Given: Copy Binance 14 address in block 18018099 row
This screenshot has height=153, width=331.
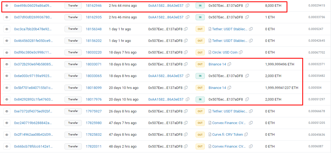Looking at the screenshot, I should pos(229,88).
